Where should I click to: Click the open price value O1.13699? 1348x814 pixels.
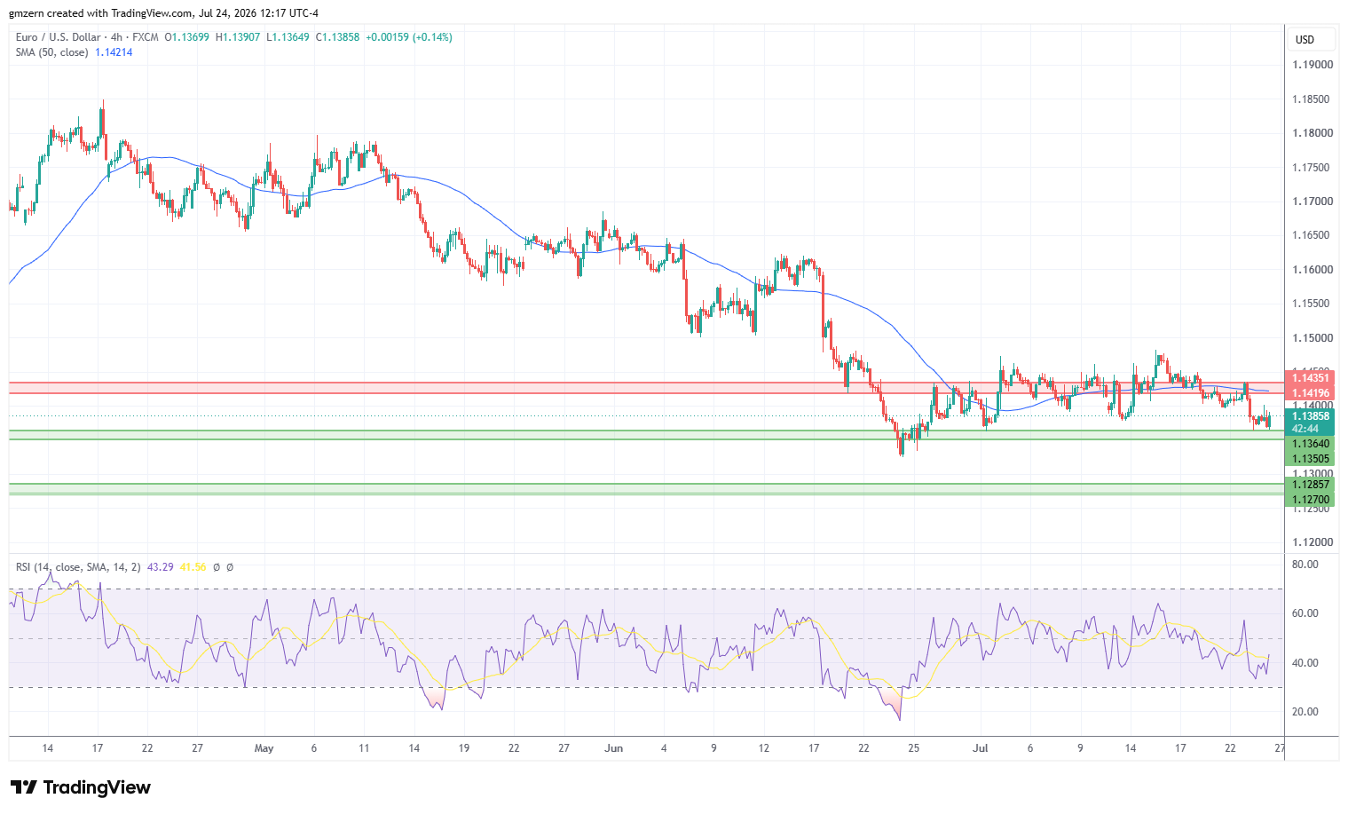click(x=187, y=37)
